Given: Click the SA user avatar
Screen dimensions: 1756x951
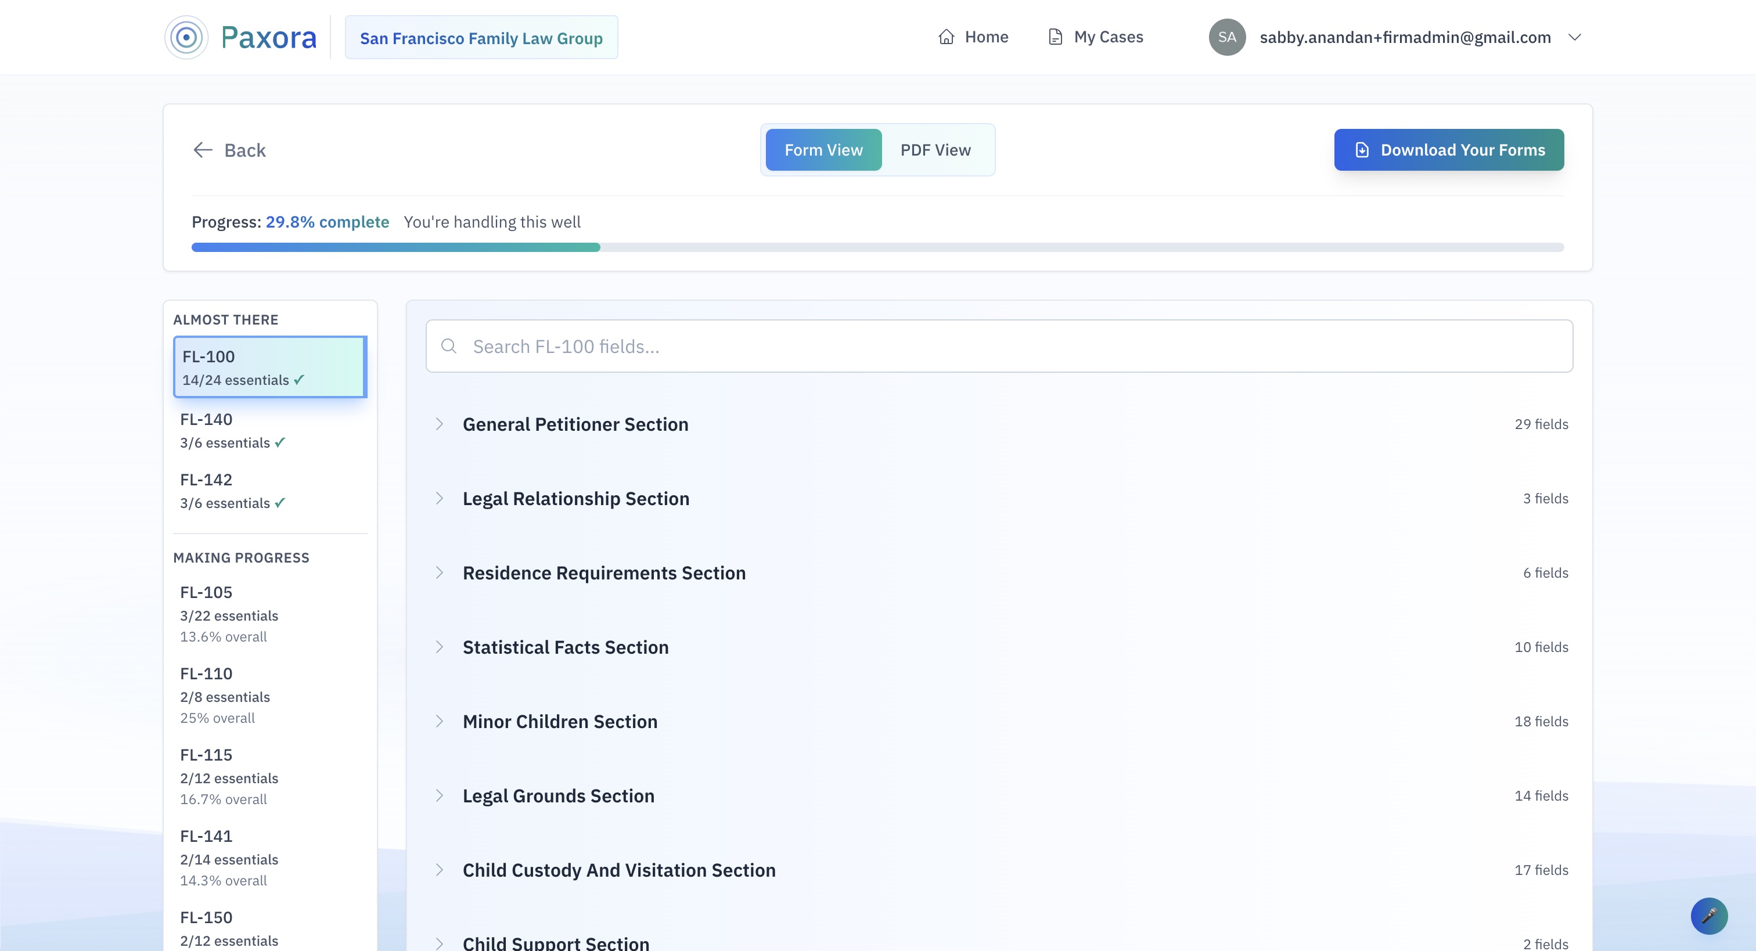Looking at the screenshot, I should coord(1227,37).
